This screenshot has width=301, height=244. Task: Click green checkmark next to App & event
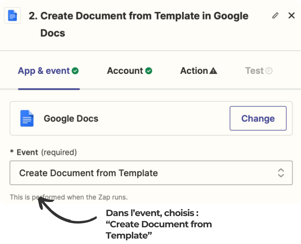click(75, 71)
